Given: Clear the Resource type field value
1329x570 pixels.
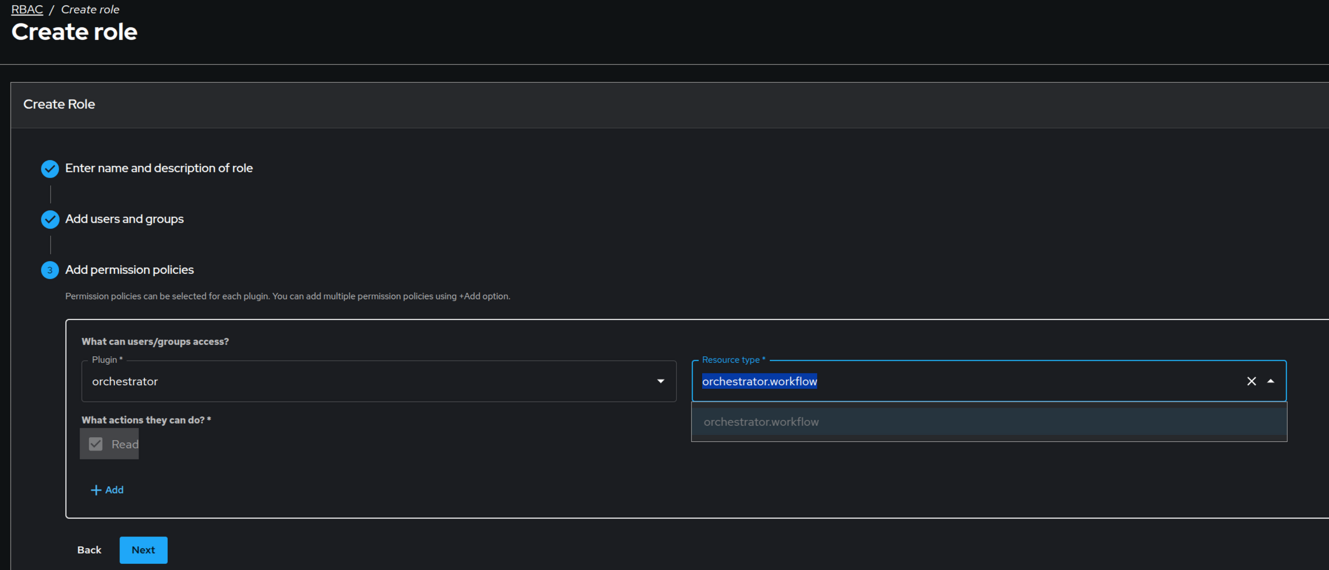Looking at the screenshot, I should point(1251,381).
